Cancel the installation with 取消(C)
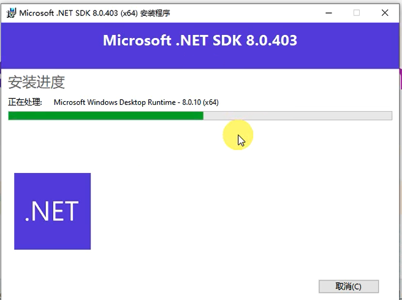Image resolution: width=402 pixels, height=300 pixels. coord(349,286)
